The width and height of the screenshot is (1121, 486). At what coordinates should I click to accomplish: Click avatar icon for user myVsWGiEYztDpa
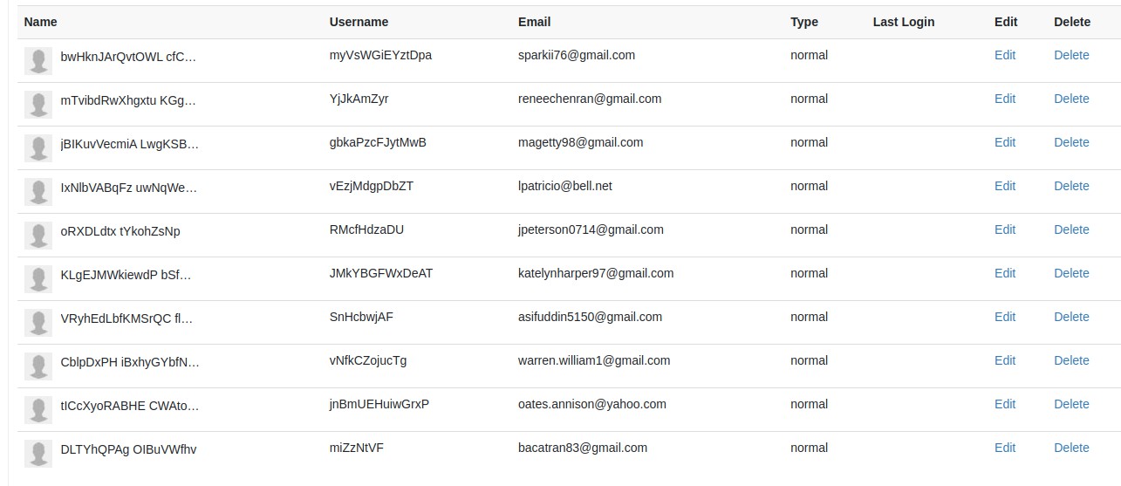tap(38, 60)
